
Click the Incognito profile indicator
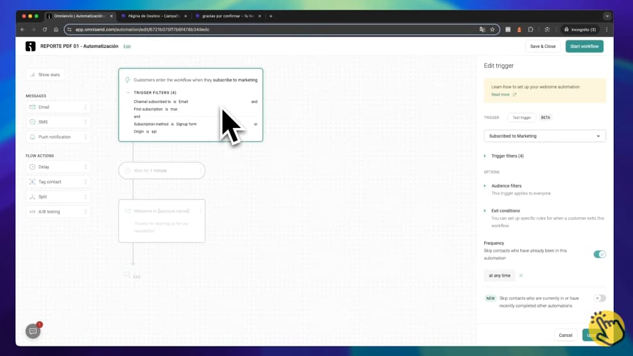(580, 29)
